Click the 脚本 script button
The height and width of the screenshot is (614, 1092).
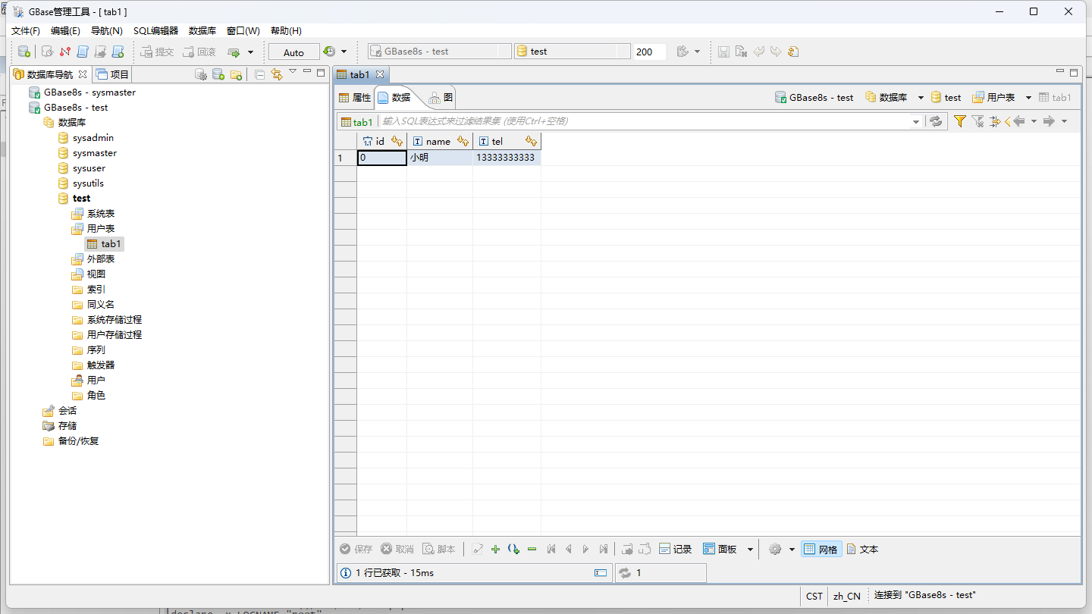[x=439, y=550]
